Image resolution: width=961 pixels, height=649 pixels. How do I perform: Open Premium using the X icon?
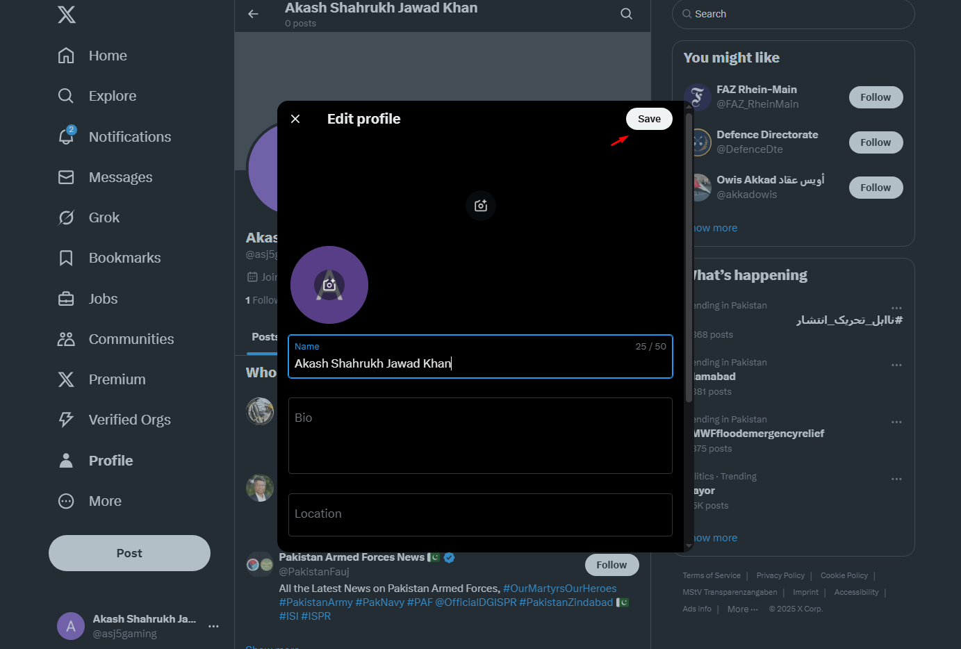pyautogui.click(x=66, y=379)
